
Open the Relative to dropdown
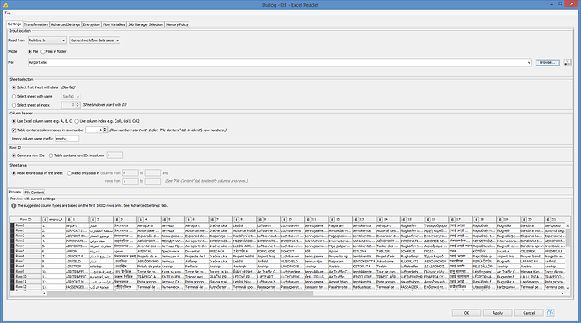tap(47, 40)
